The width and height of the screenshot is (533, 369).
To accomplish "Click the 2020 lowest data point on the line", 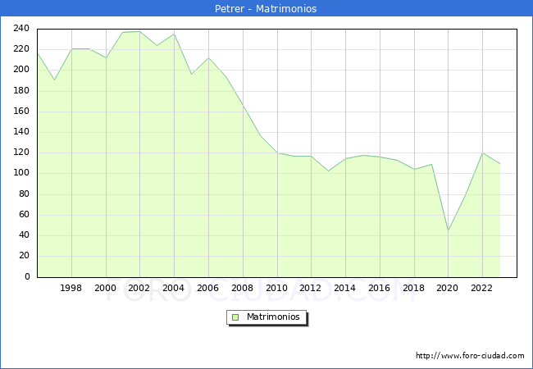I will (x=448, y=230).
